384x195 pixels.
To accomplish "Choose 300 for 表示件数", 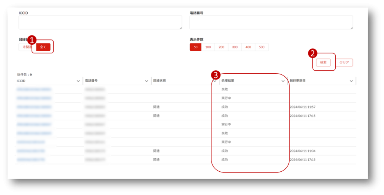I will coord(235,47).
